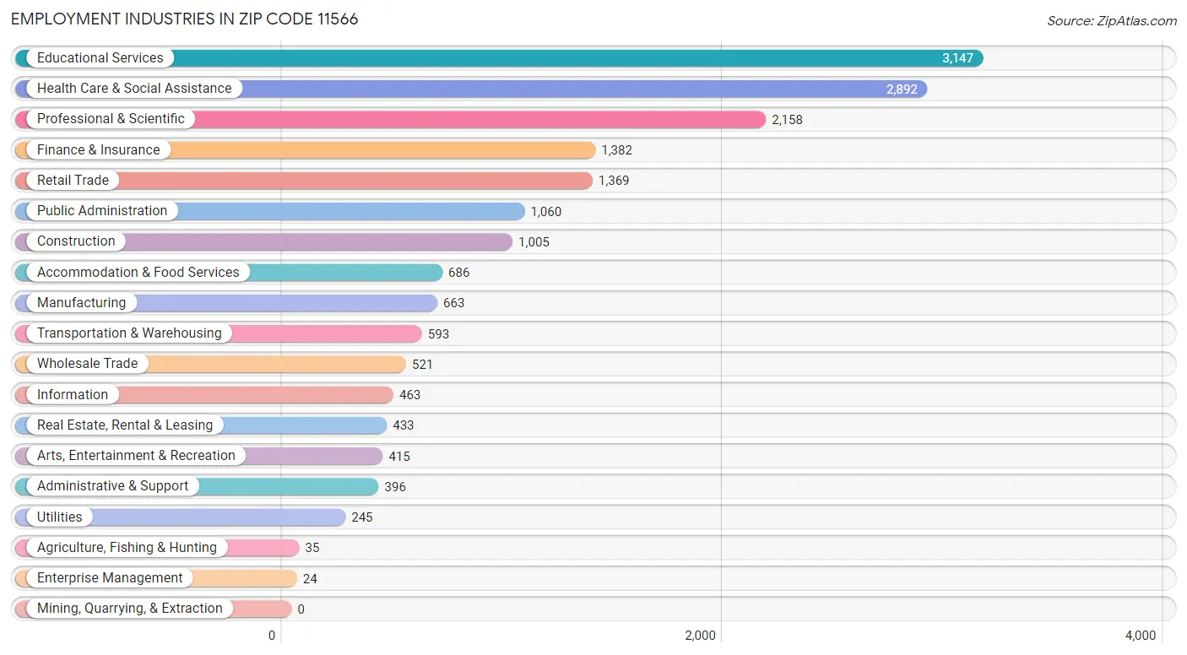Screen dimensions: 1187x655
Task: Select the Utilities label
Action: tap(60, 517)
